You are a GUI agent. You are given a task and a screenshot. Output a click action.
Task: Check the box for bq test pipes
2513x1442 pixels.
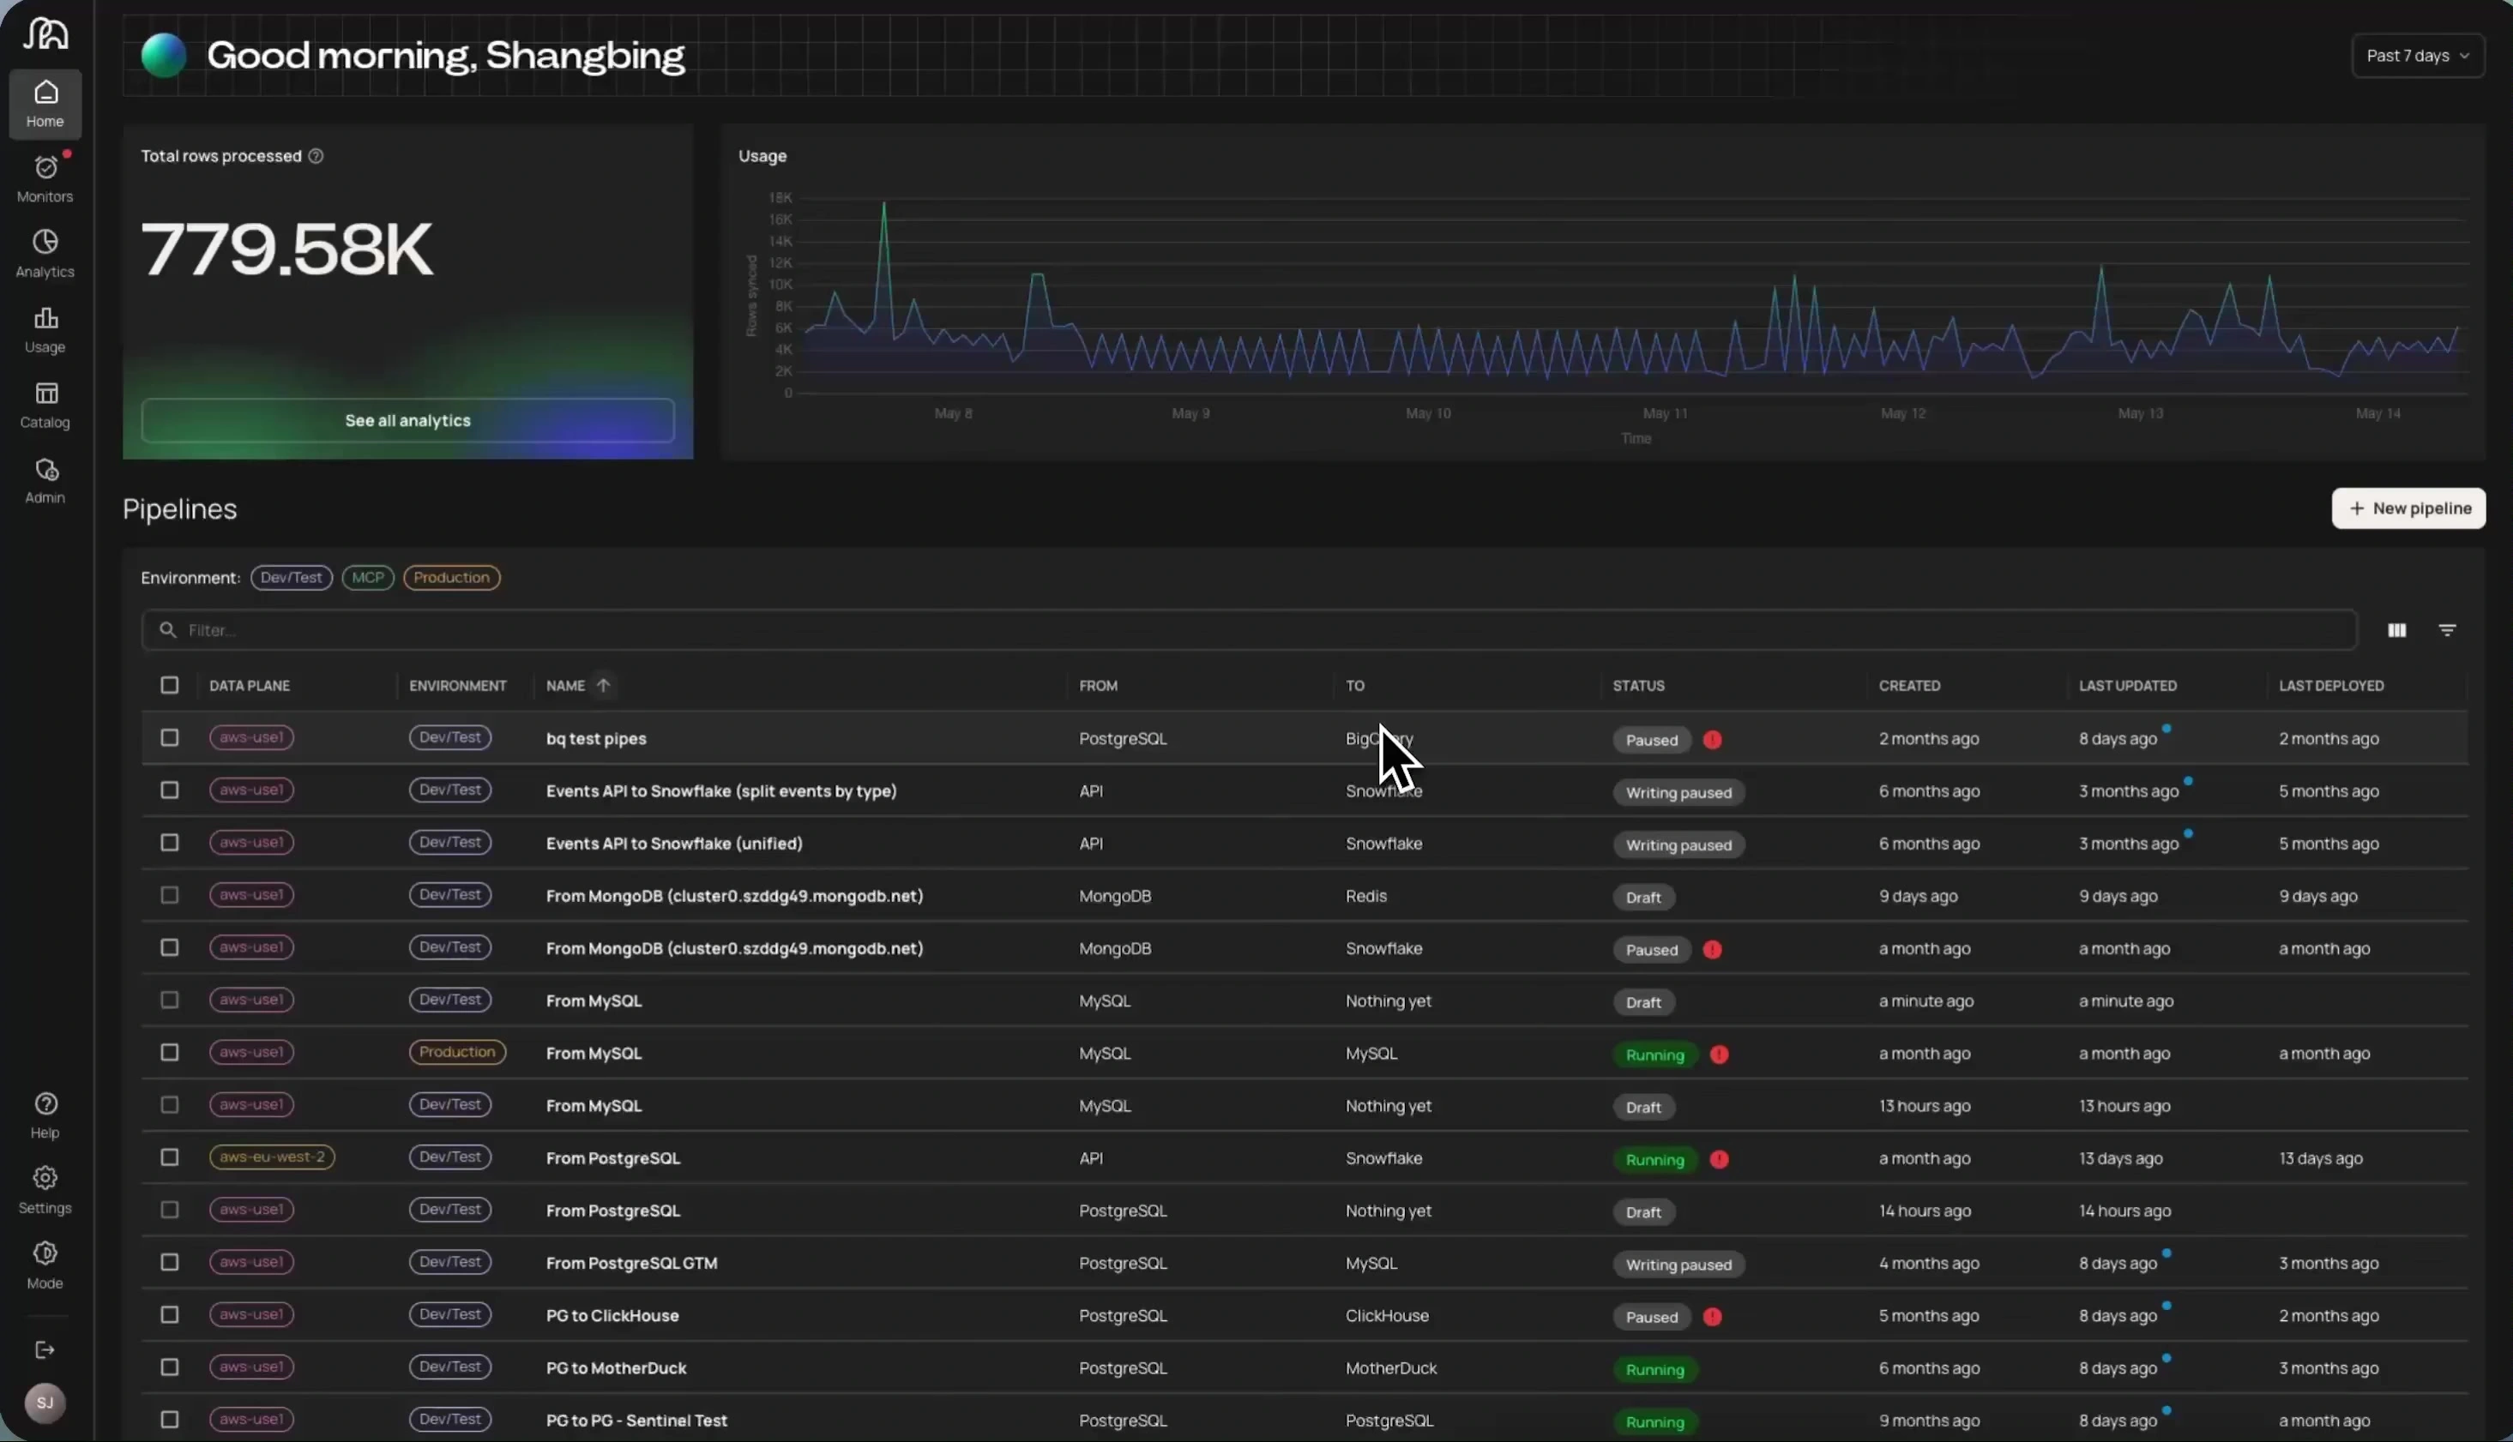[x=169, y=738]
